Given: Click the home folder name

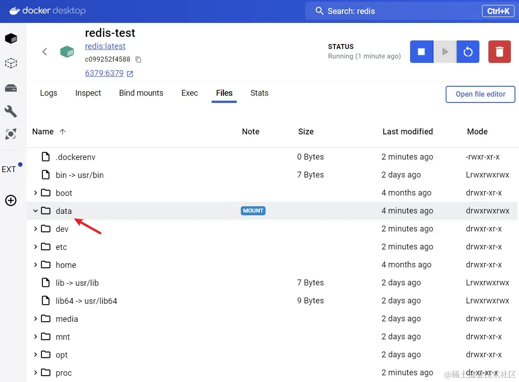Looking at the screenshot, I should coord(66,265).
